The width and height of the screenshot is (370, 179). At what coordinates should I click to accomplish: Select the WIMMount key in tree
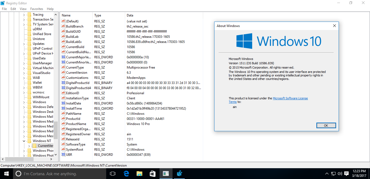41,97
